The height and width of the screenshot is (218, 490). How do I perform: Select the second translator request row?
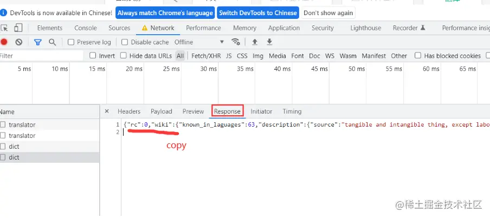point(50,136)
